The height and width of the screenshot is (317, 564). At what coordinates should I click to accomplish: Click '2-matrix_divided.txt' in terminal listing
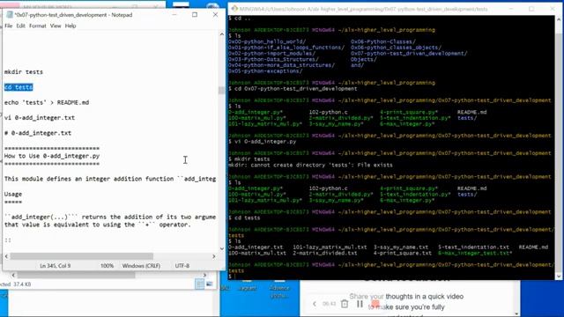click(325, 253)
